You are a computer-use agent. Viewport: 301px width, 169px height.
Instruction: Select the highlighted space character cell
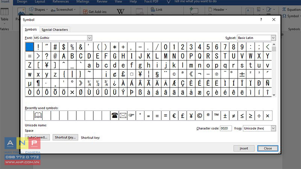[x=30, y=47]
